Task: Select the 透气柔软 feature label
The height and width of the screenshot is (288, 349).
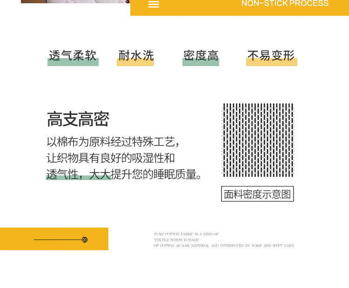Action: 73,56
